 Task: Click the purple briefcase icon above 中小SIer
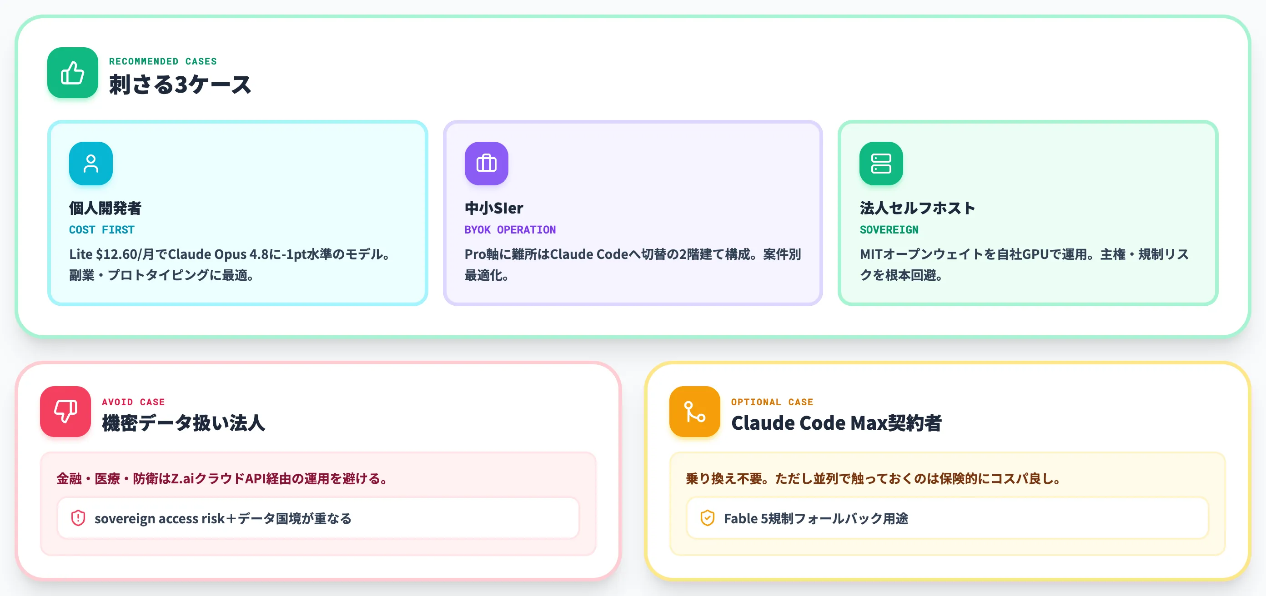pos(486,164)
